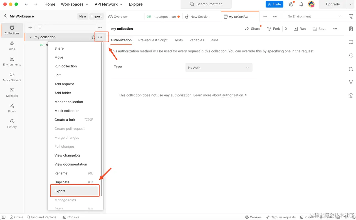Open the No Auth type dropdown
The height and width of the screenshot is (220, 356).
pyautogui.click(x=219, y=68)
